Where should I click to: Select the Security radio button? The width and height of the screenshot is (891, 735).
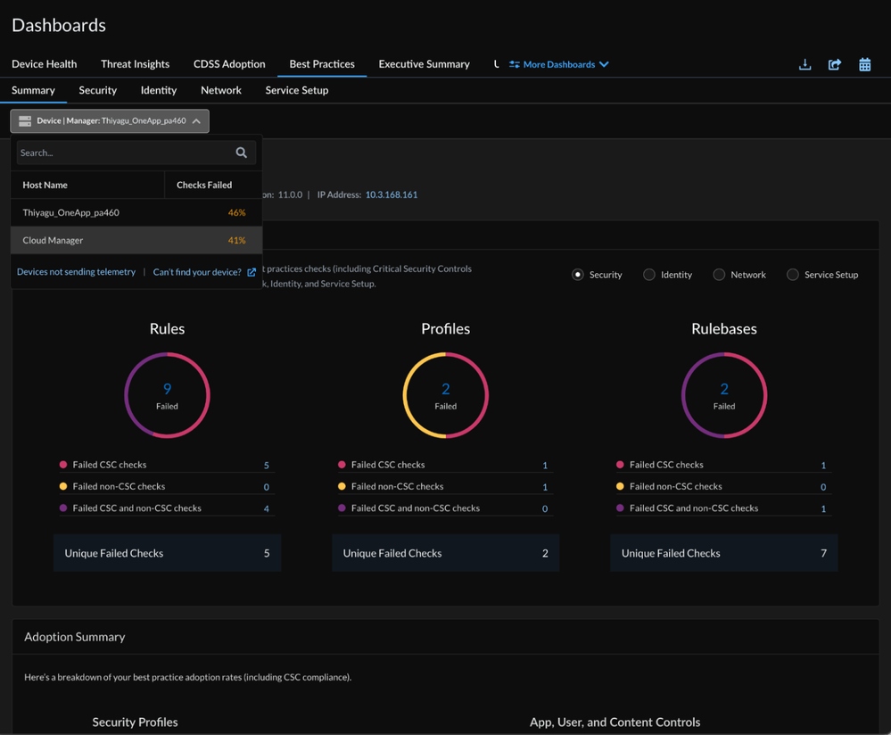[578, 275]
